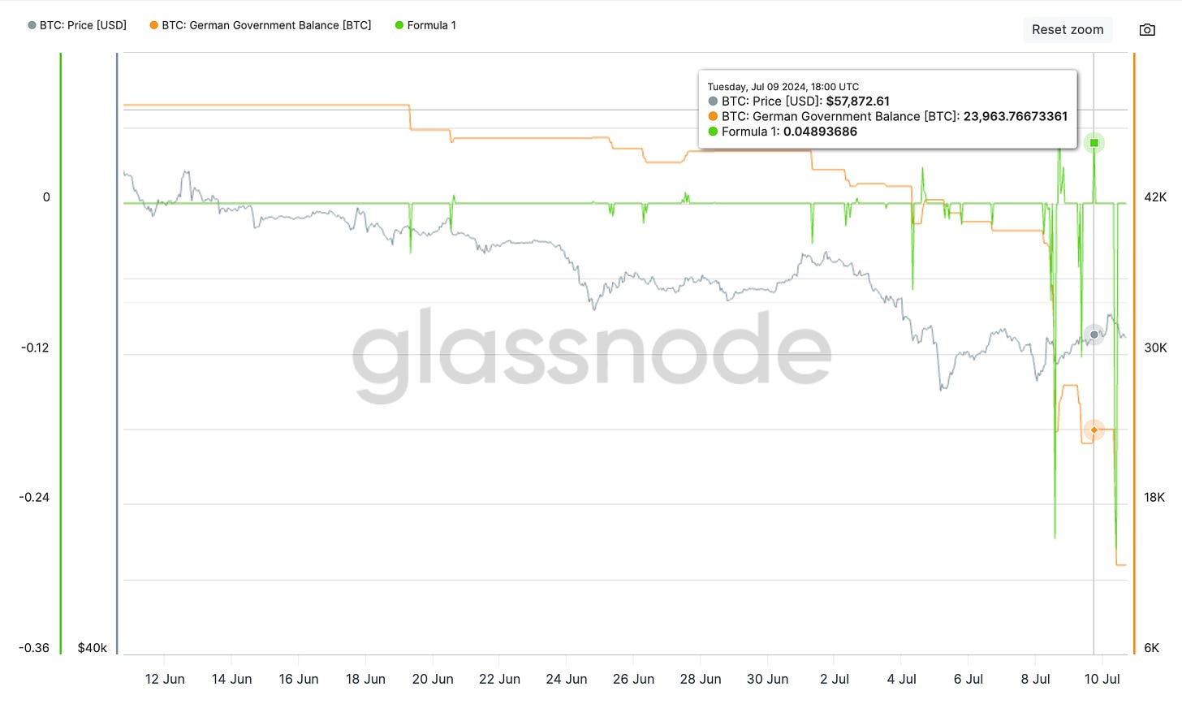Toggle the BTC: Price [USD] legend label
Viewport: 1182px width, 704px height.
pyautogui.click(x=83, y=25)
